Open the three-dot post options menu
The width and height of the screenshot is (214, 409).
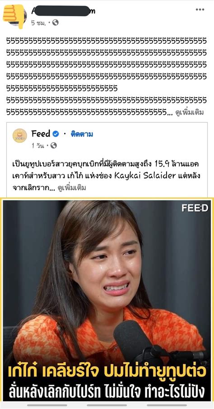click(x=200, y=9)
